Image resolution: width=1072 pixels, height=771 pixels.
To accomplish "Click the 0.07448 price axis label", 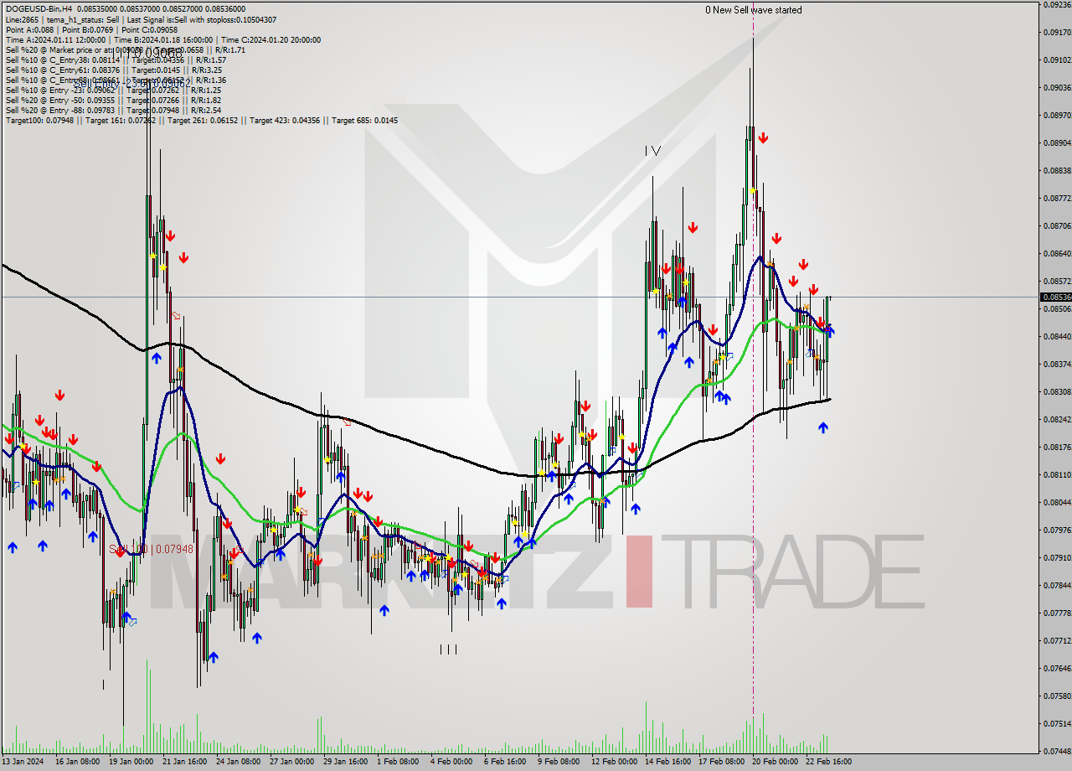I will pos(1055,751).
